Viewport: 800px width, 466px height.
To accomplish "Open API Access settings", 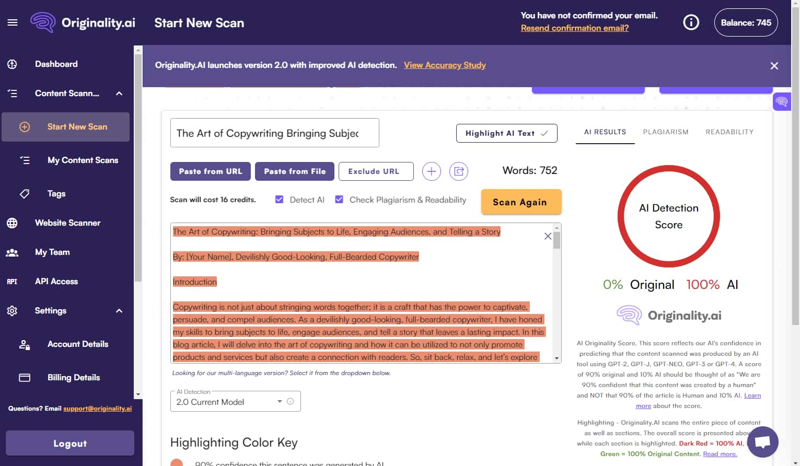I will [x=56, y=281].
